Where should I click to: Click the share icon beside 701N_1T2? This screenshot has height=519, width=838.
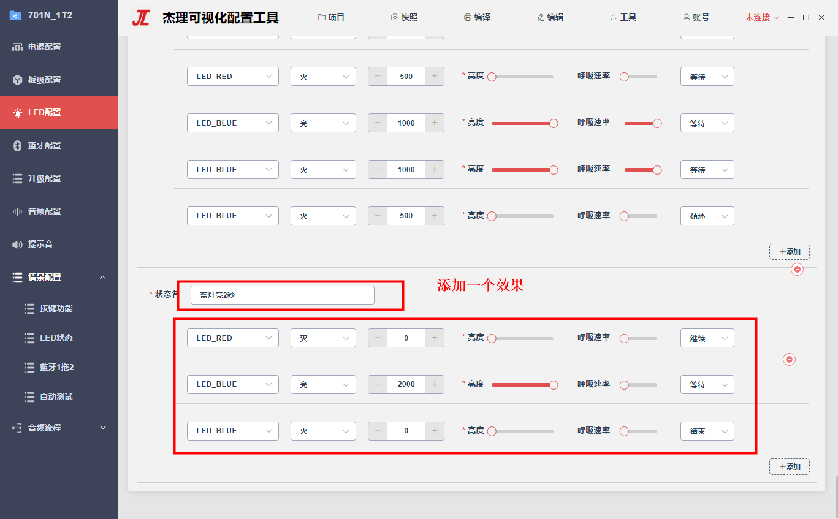click(x=15, y=15)
